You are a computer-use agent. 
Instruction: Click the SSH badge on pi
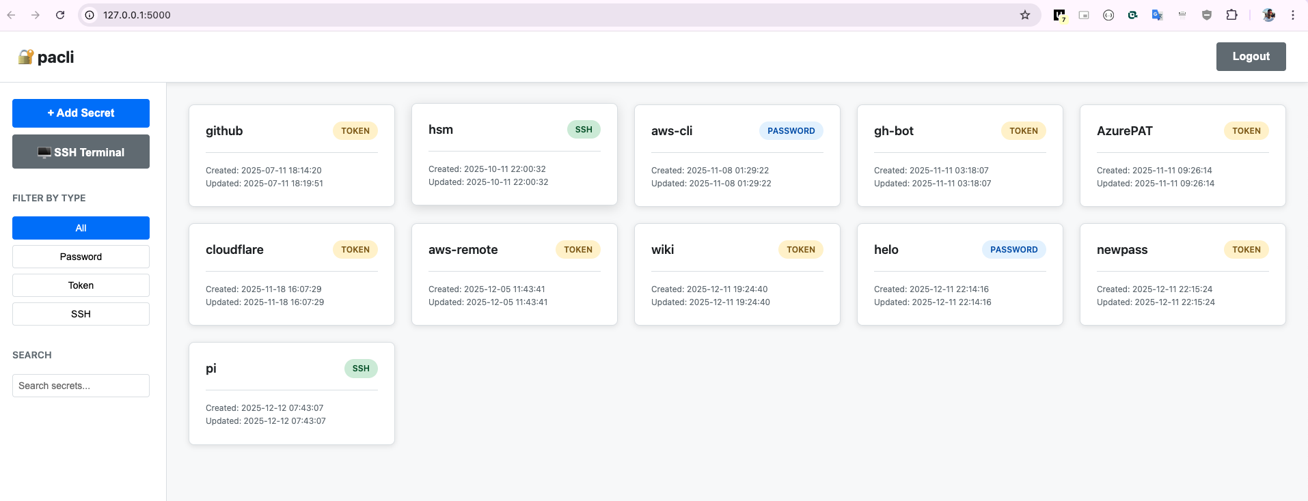point(361,369)
